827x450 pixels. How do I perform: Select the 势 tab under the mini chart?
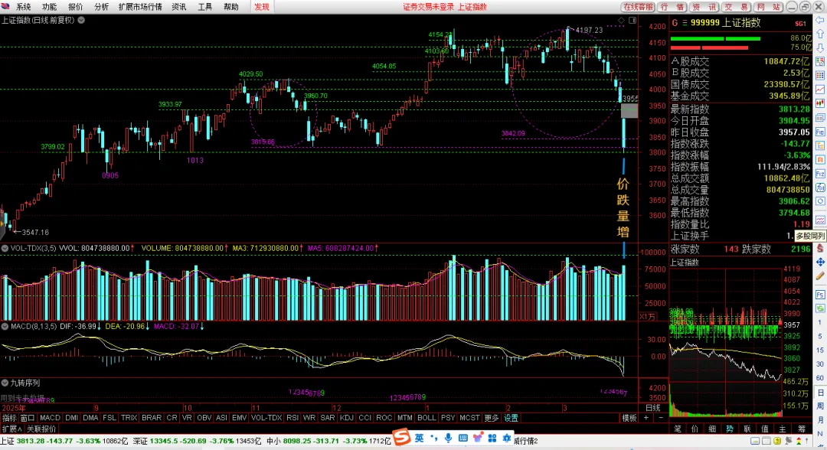click(730, 429)
